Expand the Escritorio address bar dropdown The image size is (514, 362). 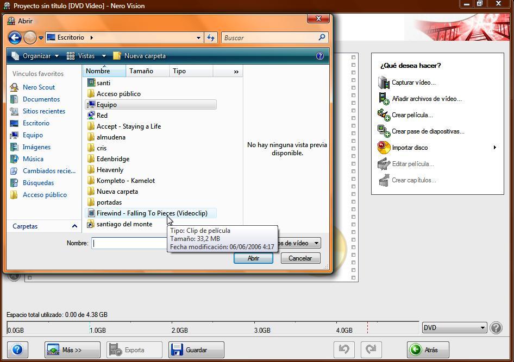(x=198, y=38)
